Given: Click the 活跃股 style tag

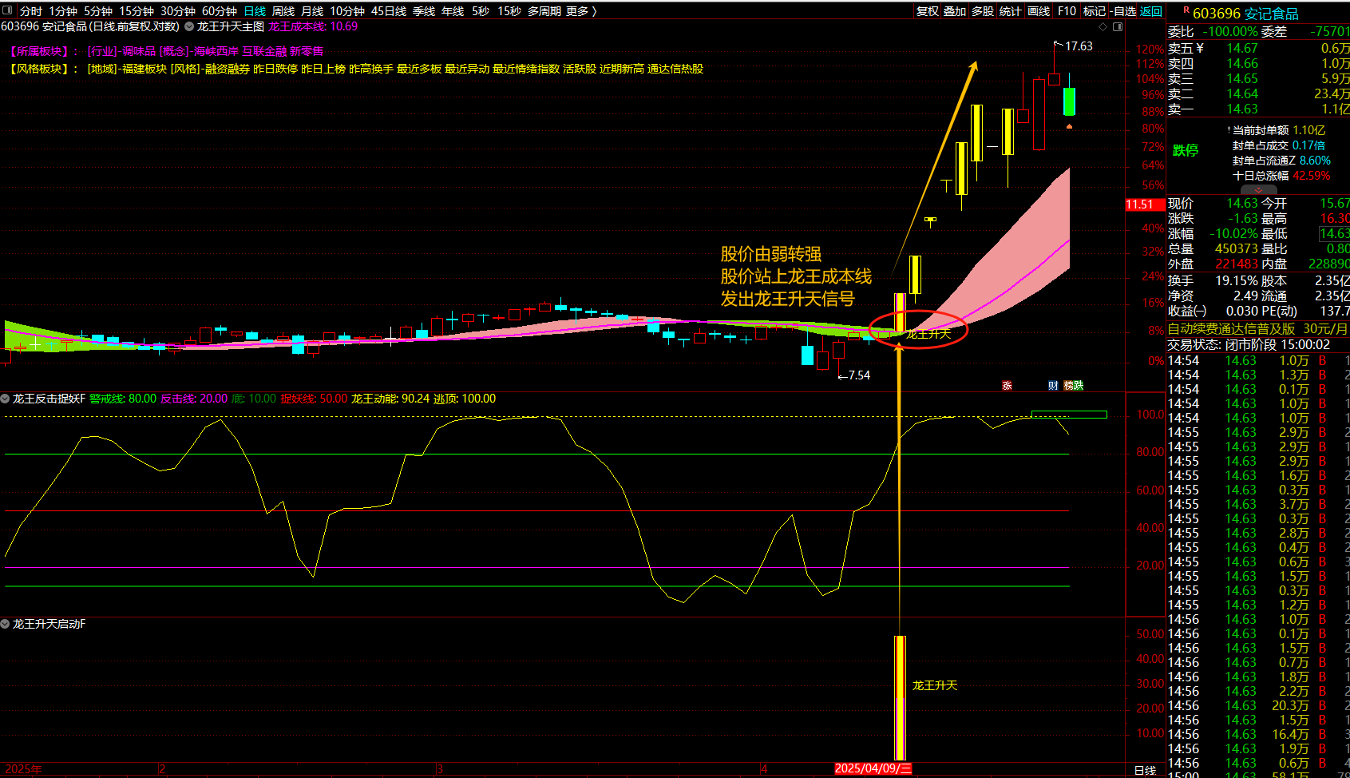Looking at the screenshot, I should point(580,69).
